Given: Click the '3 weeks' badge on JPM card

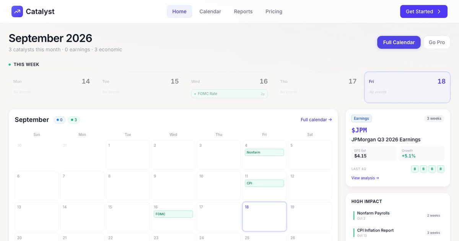Looking at the screenshot, I should click(x=434, y=119).
